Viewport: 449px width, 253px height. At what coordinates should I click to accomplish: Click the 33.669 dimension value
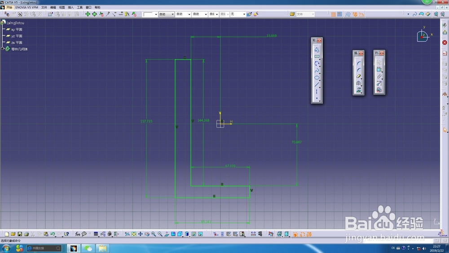[x=272, y=36]
